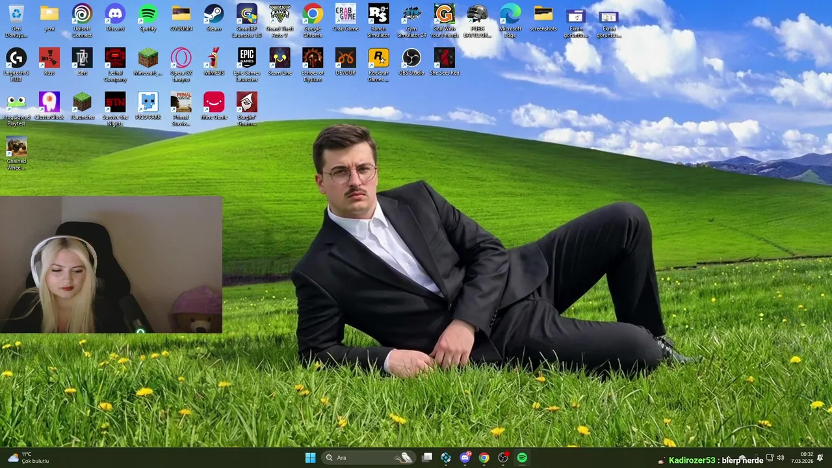Open Discord from the taskbar
This screenshot has width=832, height=468.
(x=465, y=458)
